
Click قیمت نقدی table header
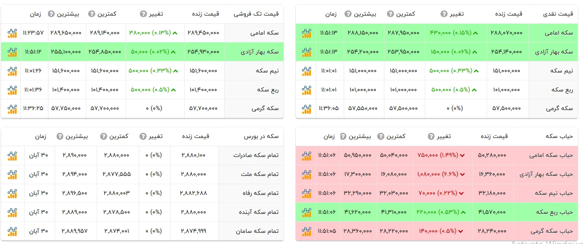[x=558, y=14]
